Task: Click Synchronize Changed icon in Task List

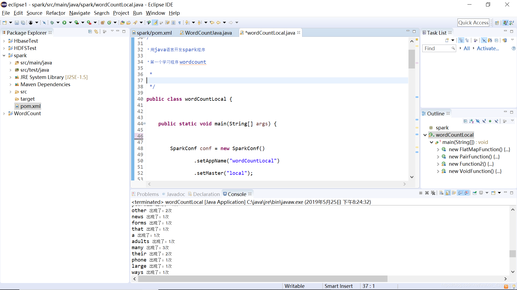Action: coord(505,41)
